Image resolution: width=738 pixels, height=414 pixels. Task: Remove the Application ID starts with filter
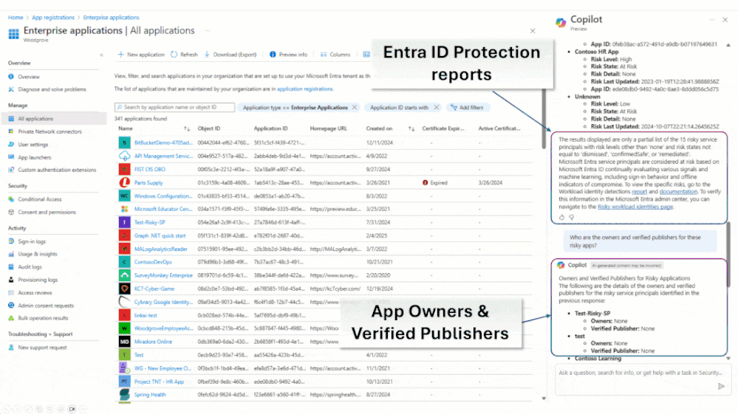pos(437,108)
